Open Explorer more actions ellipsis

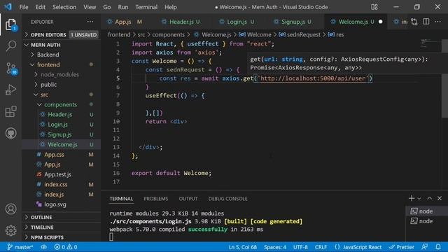click(90, 22)
